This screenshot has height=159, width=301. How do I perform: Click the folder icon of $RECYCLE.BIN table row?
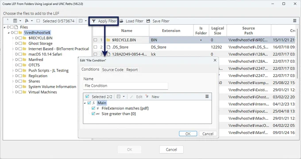tap(108, 40)
